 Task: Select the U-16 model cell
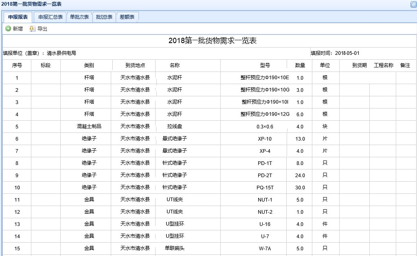pyautogui.click(x=265, y=224)
